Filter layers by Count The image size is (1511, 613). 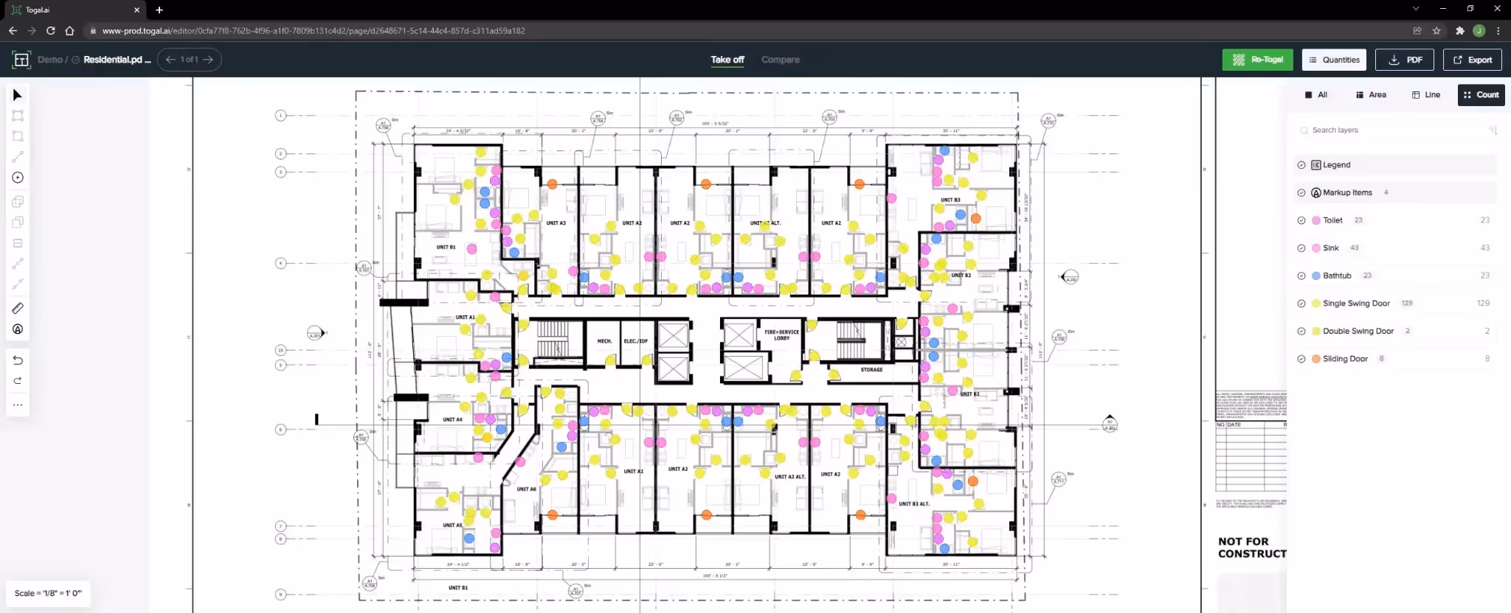click(1481, 95)
